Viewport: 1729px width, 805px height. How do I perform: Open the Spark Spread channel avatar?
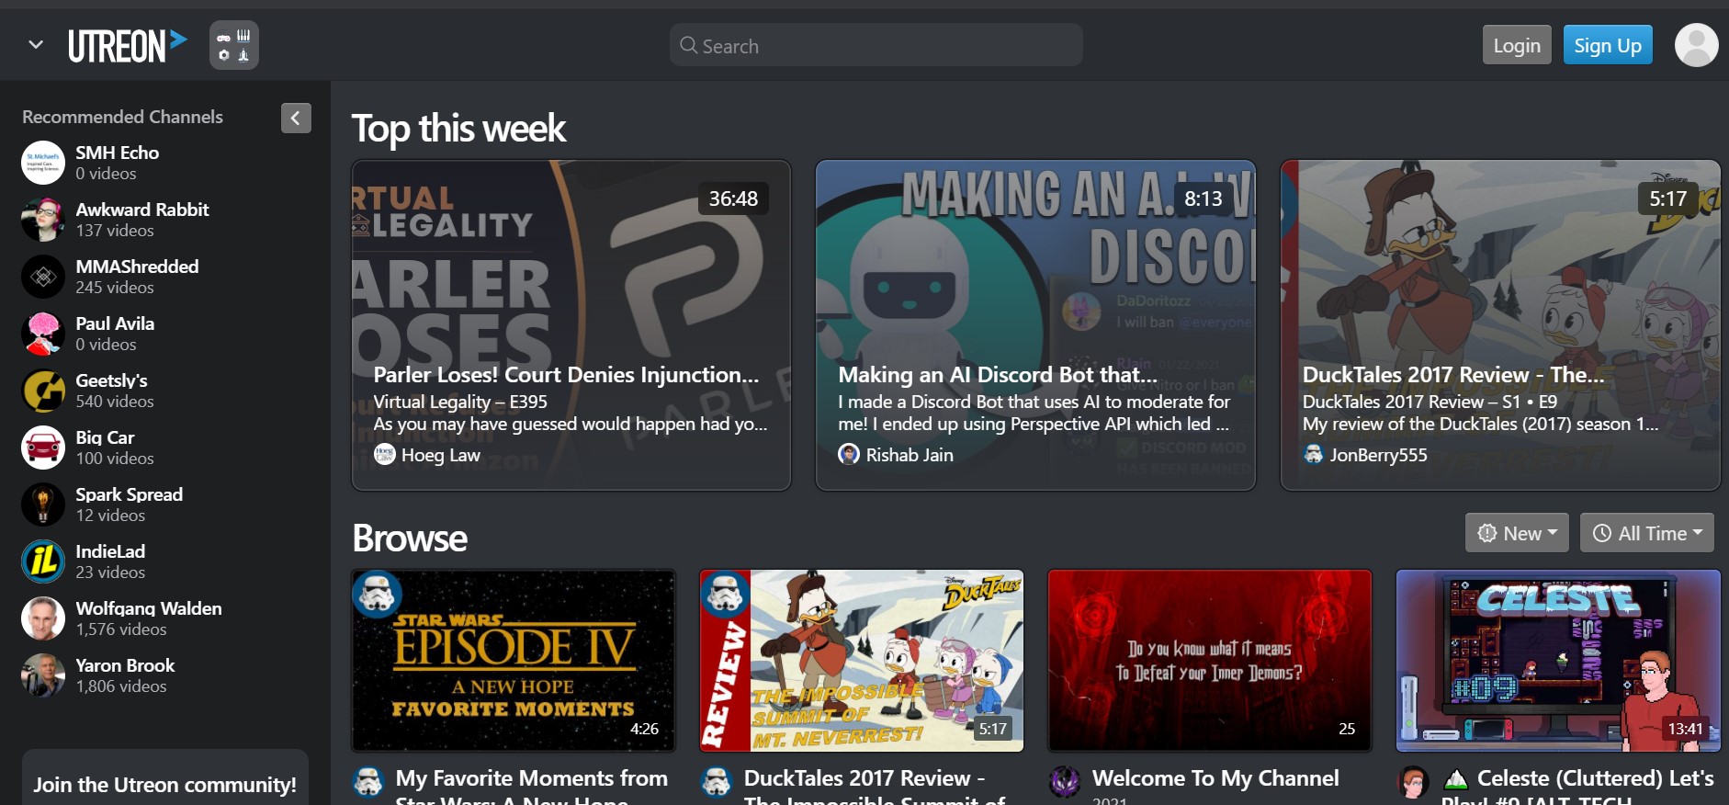[43, 505]
